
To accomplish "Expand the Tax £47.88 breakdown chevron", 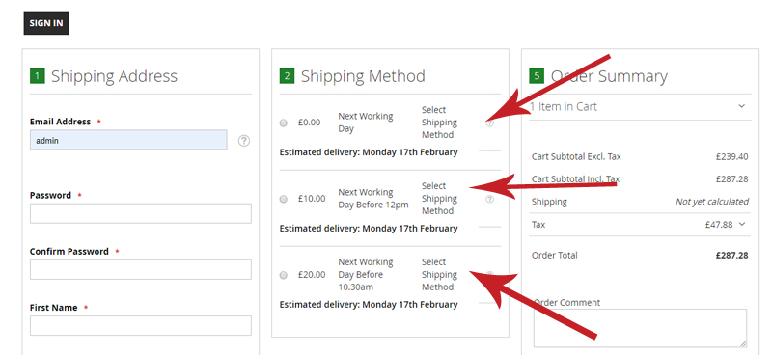I will tap(742, 224).
